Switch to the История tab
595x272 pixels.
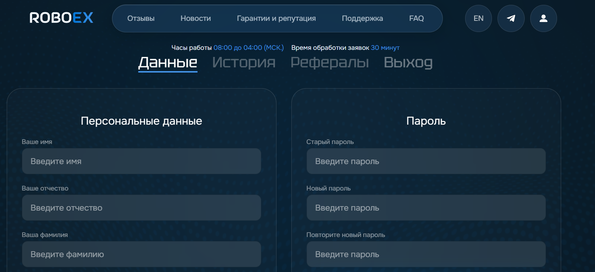pos(244,63)
